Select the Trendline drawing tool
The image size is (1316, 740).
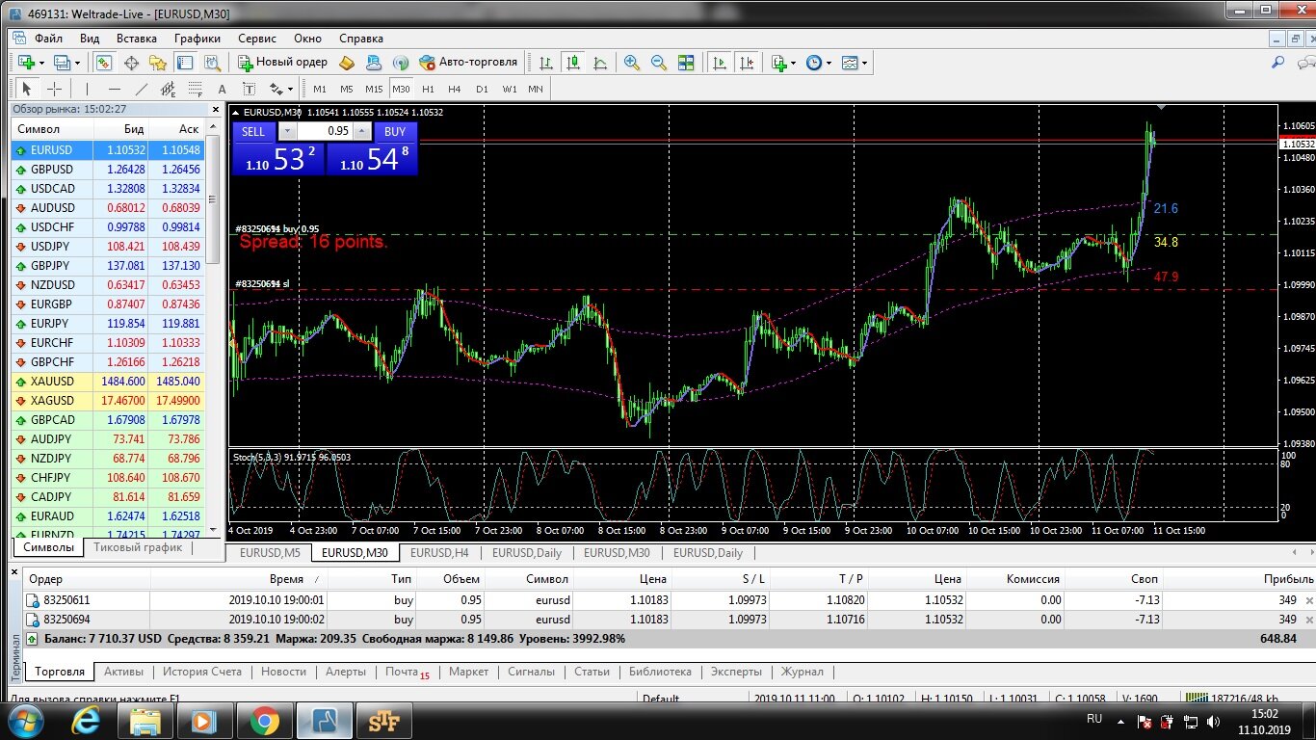click(x=142, y=89)
